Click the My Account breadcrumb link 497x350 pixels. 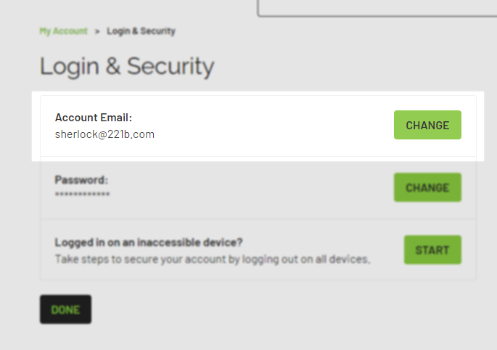pyautogui.click(x=63, y=31)
